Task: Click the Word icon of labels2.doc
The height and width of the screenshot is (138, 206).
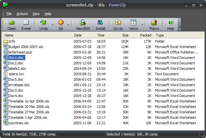Action: [6, 69]
